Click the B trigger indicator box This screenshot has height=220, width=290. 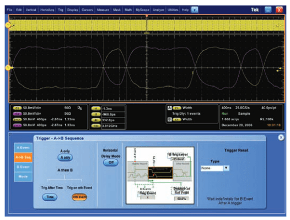click(169, 120)
